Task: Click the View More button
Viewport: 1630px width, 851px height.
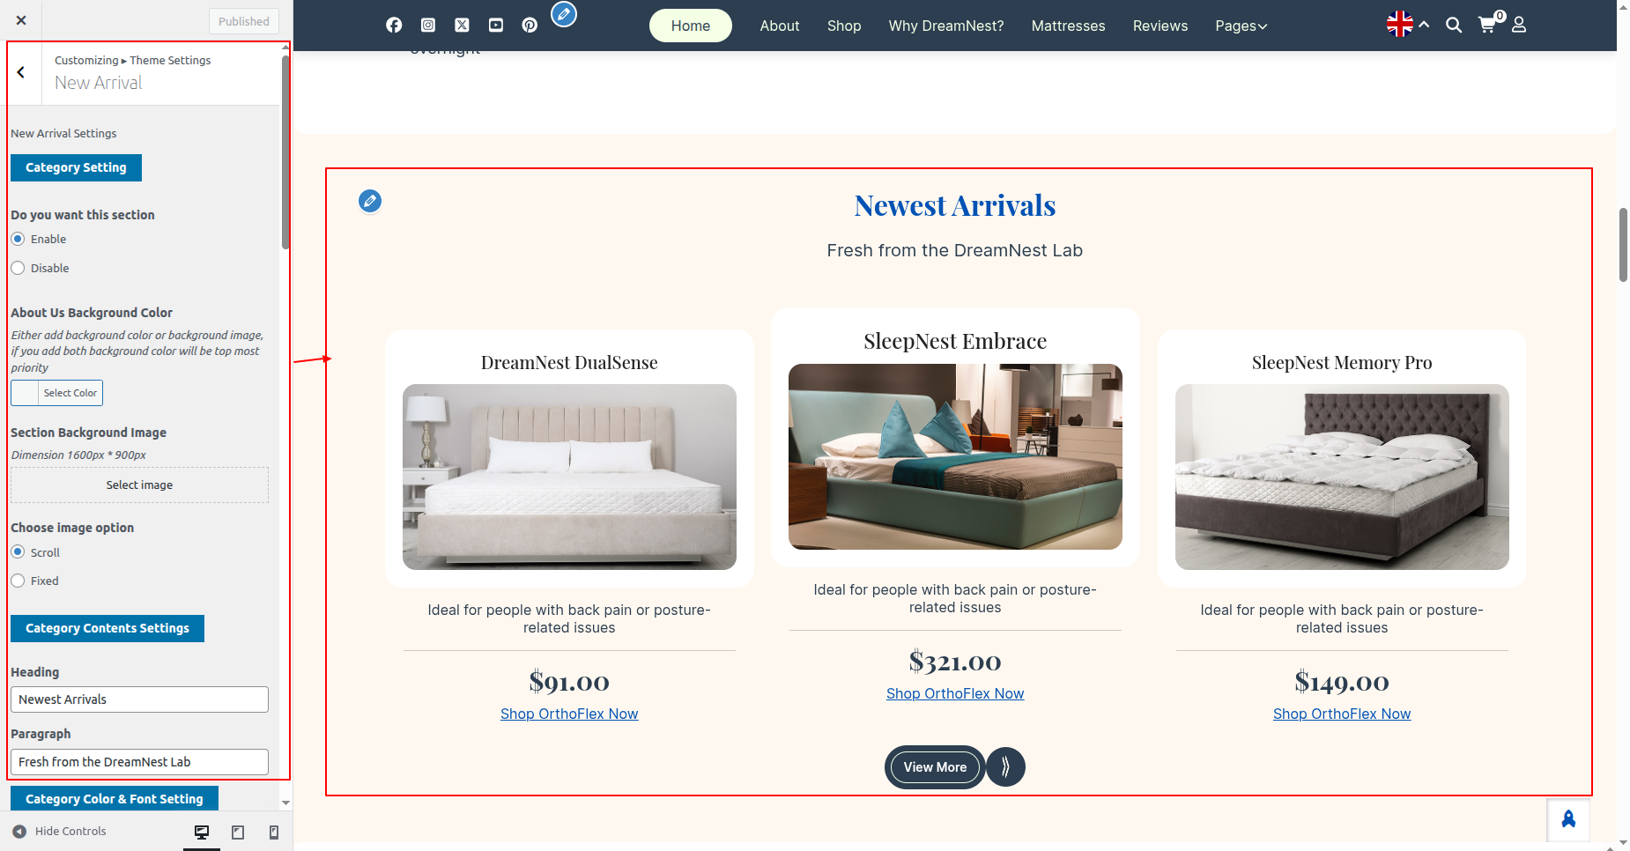Action: click(x=935, y=767)
